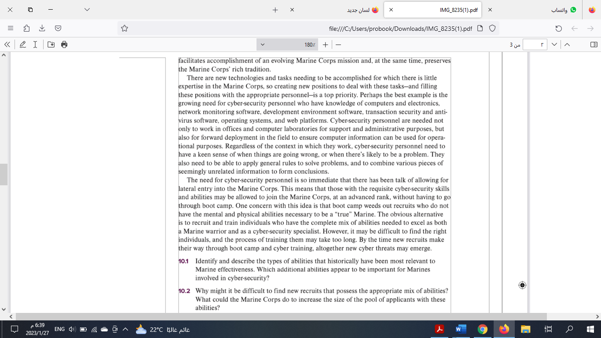Click the vertical scrollbar up arrow
This screenshot has width=601, height=338.
4,55
